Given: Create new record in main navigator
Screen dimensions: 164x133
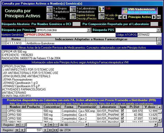Looking at the screenshot, I should pos(55,130).
